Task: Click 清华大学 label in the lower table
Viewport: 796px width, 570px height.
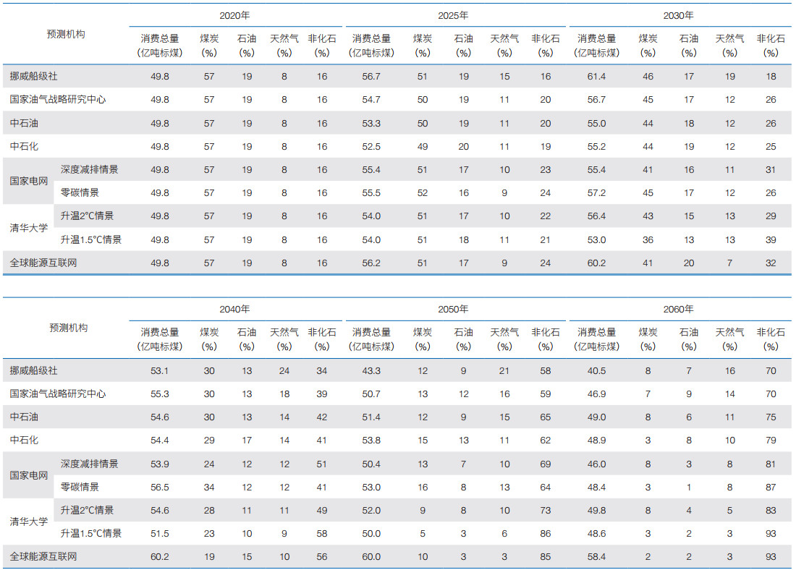Action: (29, 521)
